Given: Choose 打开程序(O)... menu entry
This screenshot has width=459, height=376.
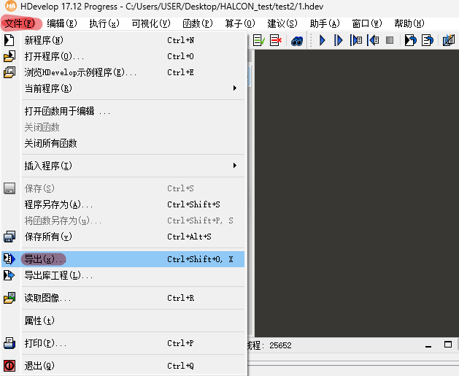Looking at the screenshot, I should tap(123, 56).
